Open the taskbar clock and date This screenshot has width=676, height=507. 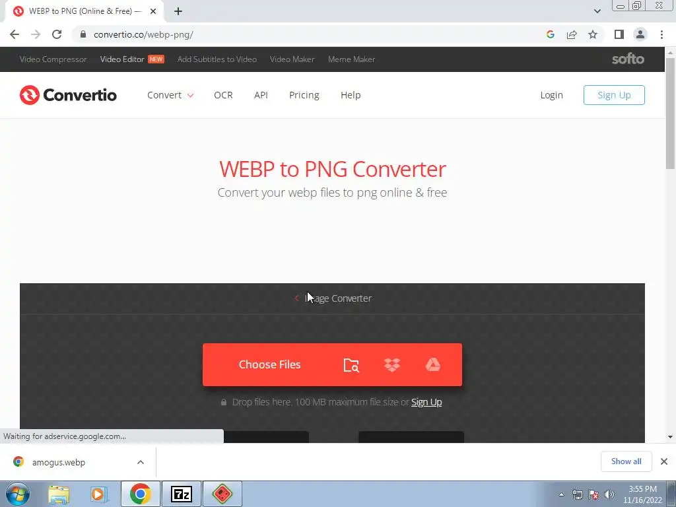pyautogui.click(x=642, y=494)
